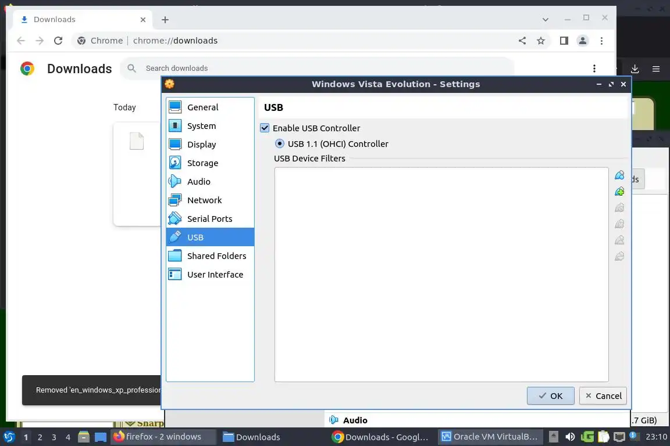Click the downloaded file icon under Today
Viewport: 670px width, 446px height.
point(137,141)
